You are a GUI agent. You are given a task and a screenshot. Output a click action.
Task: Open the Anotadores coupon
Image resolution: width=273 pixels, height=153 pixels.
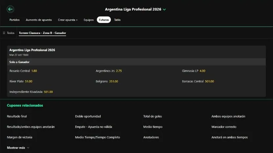click(x=151, y=137)
